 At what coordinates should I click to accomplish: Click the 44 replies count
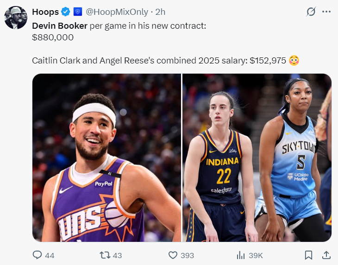click(50, 256)
